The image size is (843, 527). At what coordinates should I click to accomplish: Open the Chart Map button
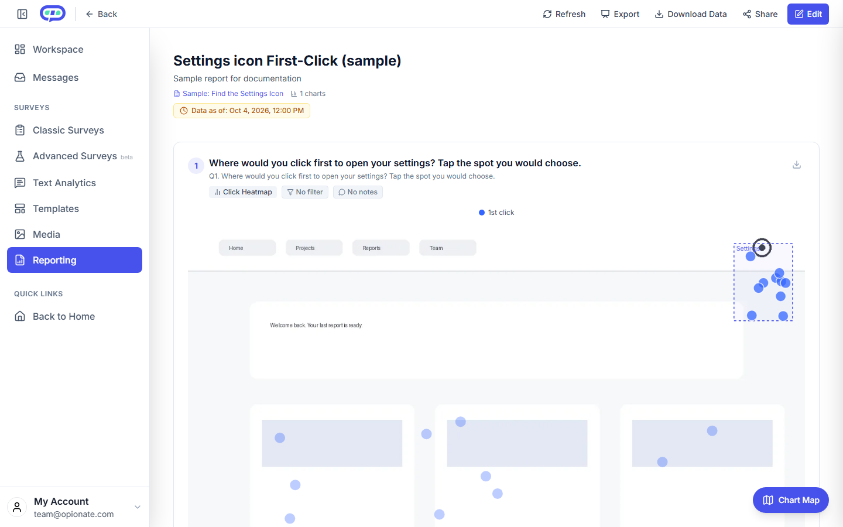click(790, 500)
